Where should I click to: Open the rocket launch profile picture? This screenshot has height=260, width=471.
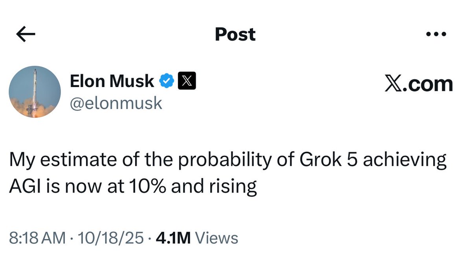click(x=35, y=91)
